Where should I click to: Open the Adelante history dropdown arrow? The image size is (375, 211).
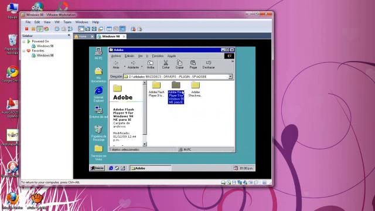(x=142, y=66)
